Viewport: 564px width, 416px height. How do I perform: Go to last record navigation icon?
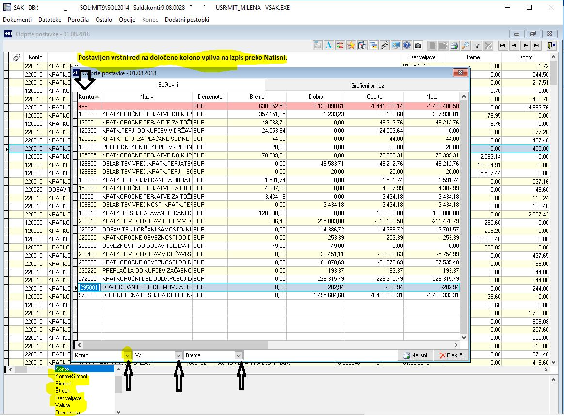[537, 45]
